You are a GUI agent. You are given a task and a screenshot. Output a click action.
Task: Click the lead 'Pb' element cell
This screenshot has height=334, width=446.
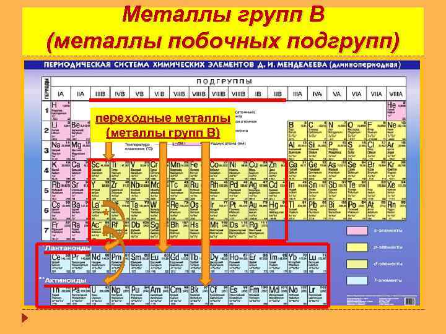[x=317, y=210]
